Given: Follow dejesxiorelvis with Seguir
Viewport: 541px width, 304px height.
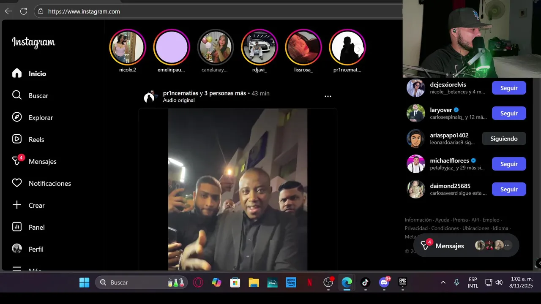Looking at the screenshot, I should point(509,88).
